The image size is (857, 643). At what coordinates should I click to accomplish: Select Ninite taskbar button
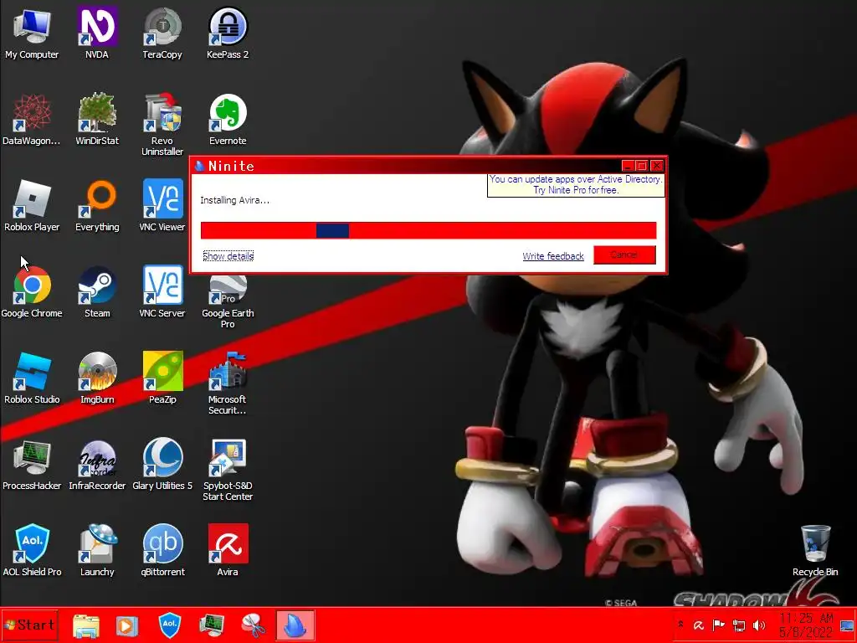click(295, 625)
